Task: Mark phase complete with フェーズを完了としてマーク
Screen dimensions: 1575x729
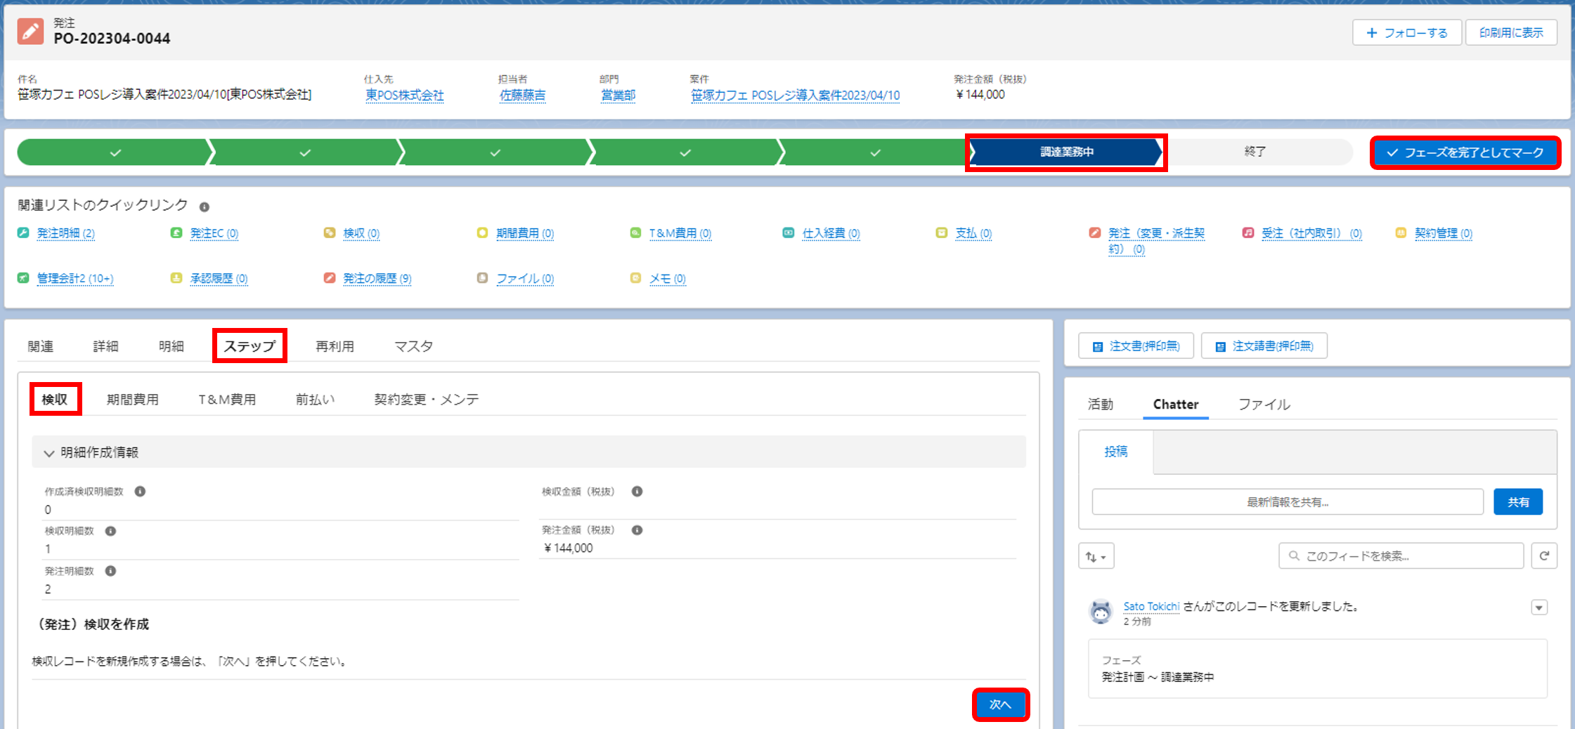Action: [x=1465, y=152]
